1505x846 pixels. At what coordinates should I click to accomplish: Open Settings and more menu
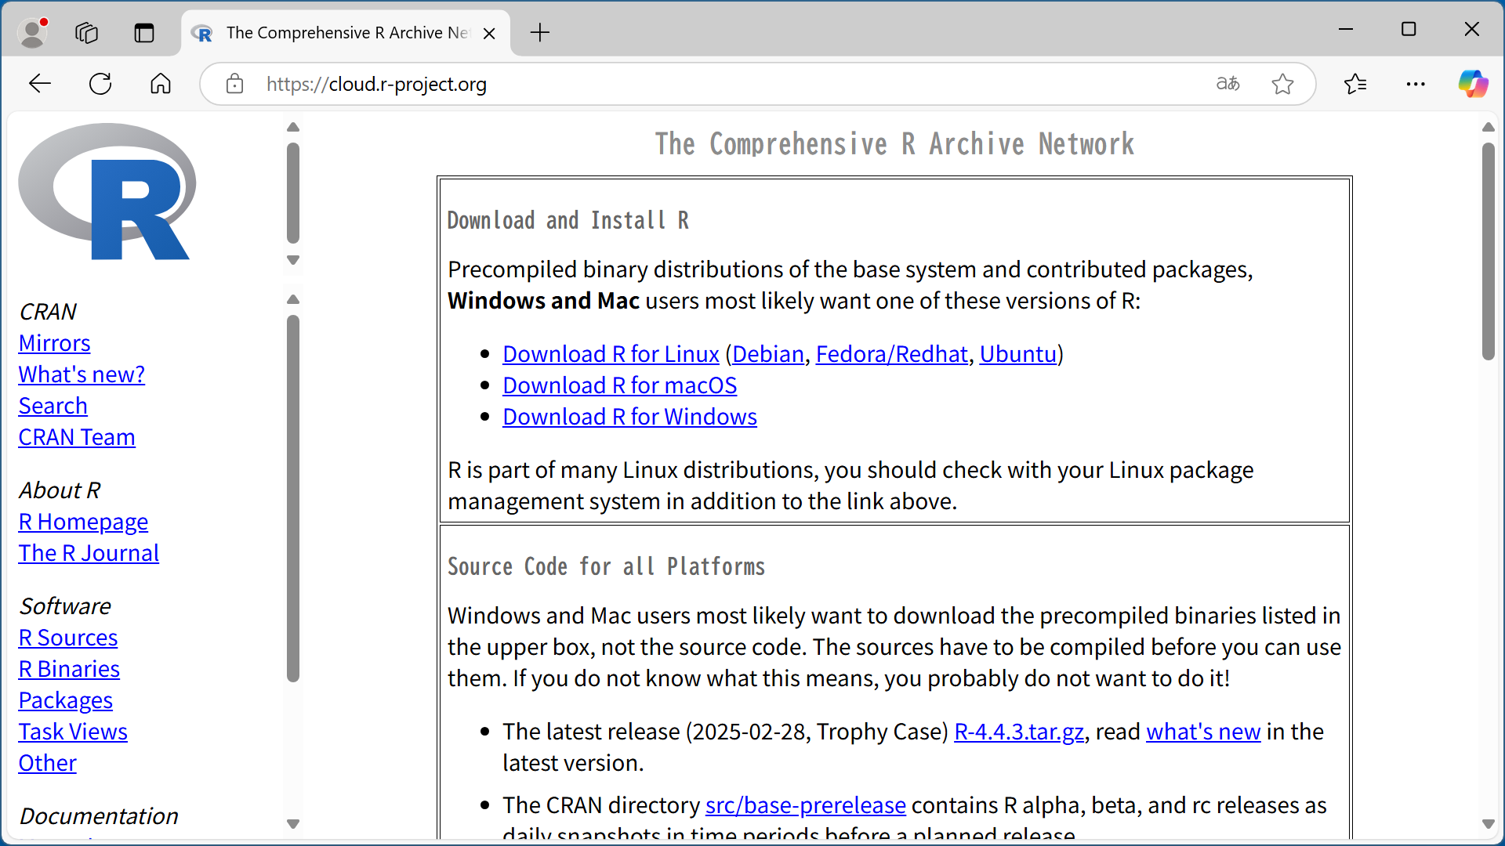point(1416,84)
